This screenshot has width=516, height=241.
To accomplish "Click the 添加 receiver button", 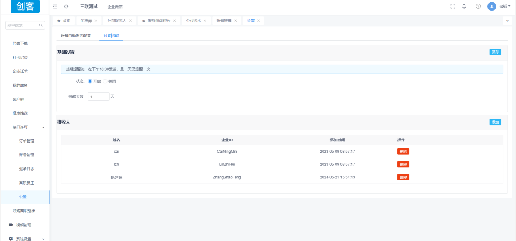I will point(495,122).
